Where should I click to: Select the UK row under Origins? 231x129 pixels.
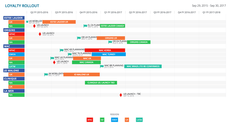17,38
